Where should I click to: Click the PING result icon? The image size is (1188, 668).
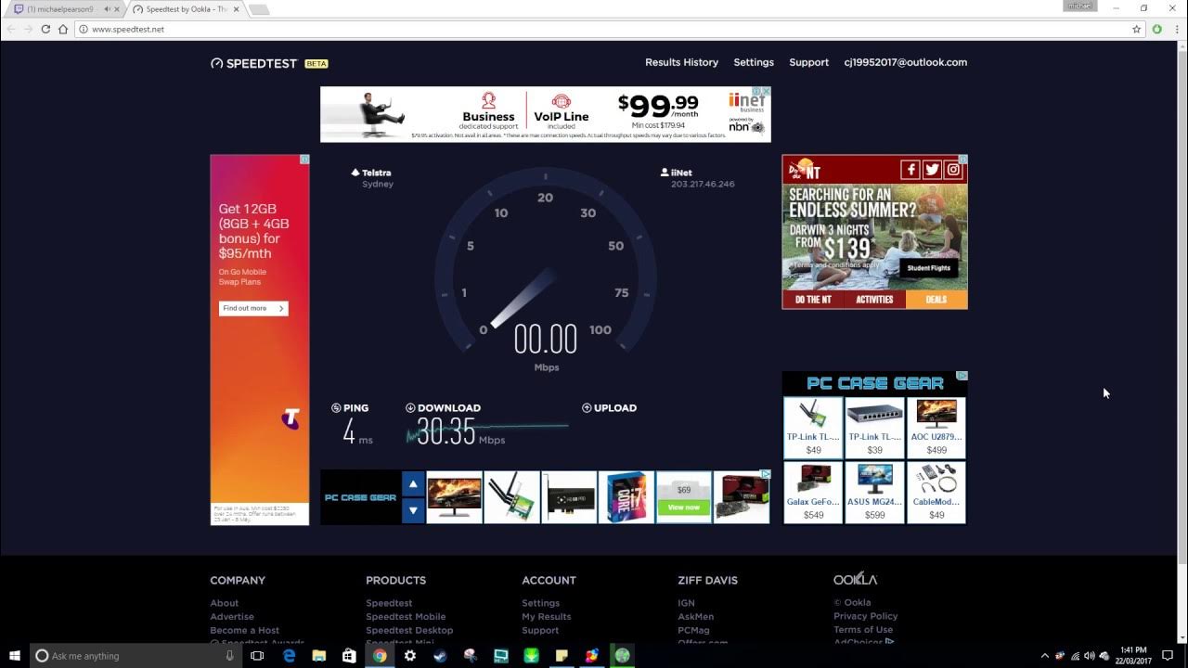[336, 407]
